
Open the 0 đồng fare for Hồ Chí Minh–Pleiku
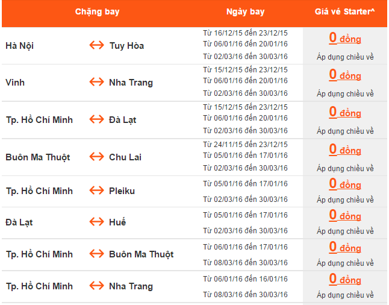(345, 184)
